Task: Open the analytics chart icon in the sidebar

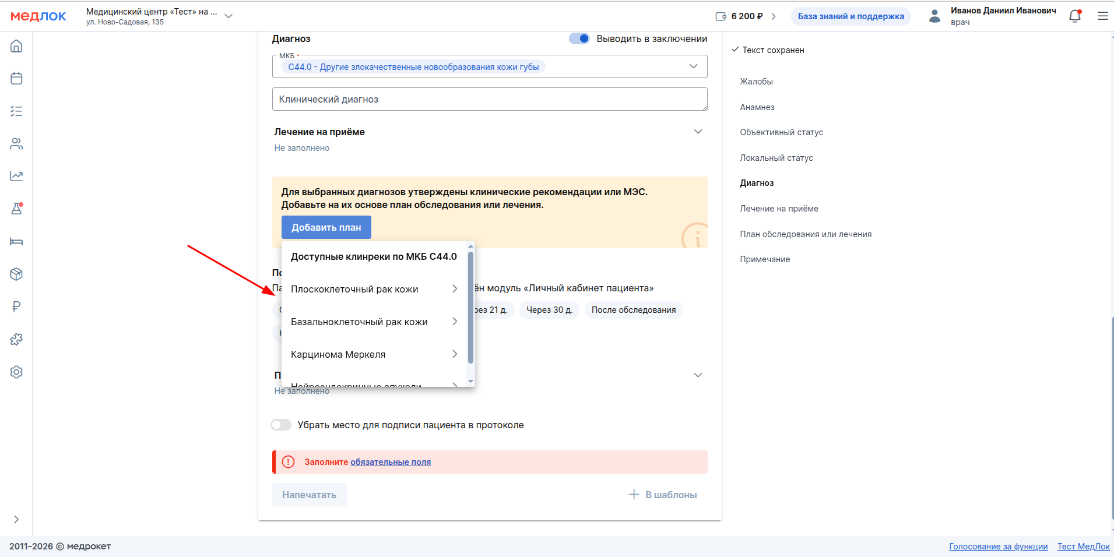Action: (16, 176)
